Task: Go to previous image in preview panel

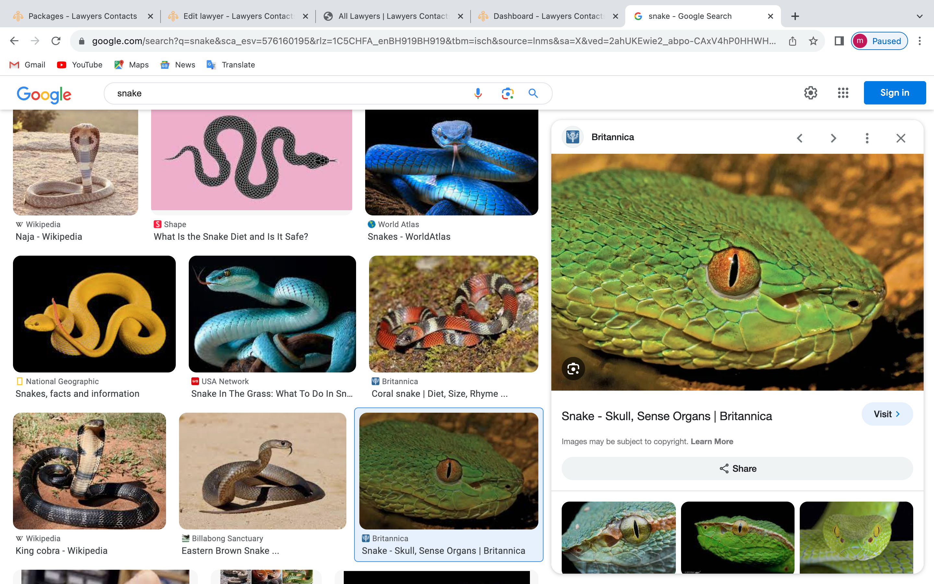Action: pos(800,138)
